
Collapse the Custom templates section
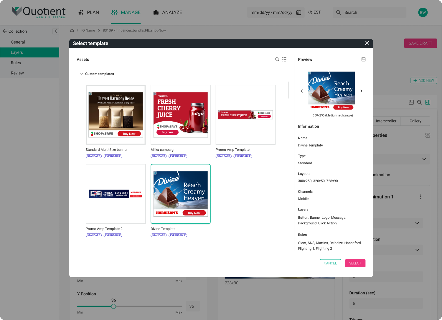(81, 74)
